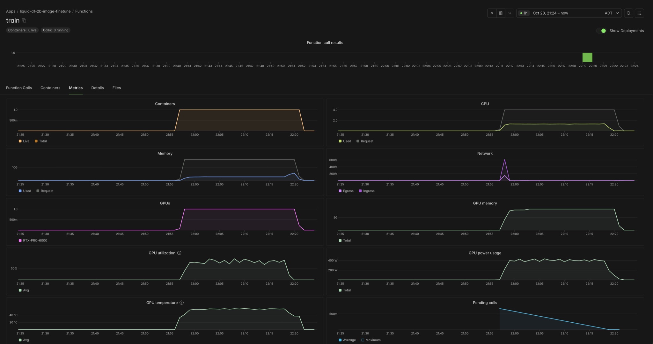Click the train function heading

(13, 20)
